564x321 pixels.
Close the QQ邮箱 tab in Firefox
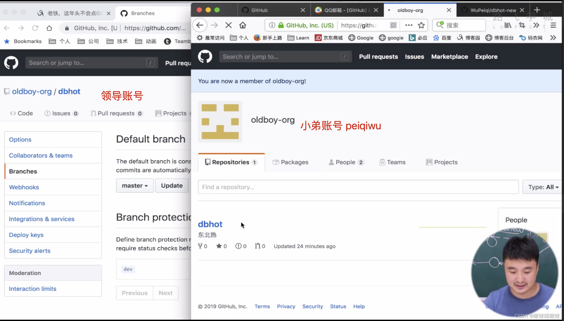pyautogui.click(x=376, y=10)
